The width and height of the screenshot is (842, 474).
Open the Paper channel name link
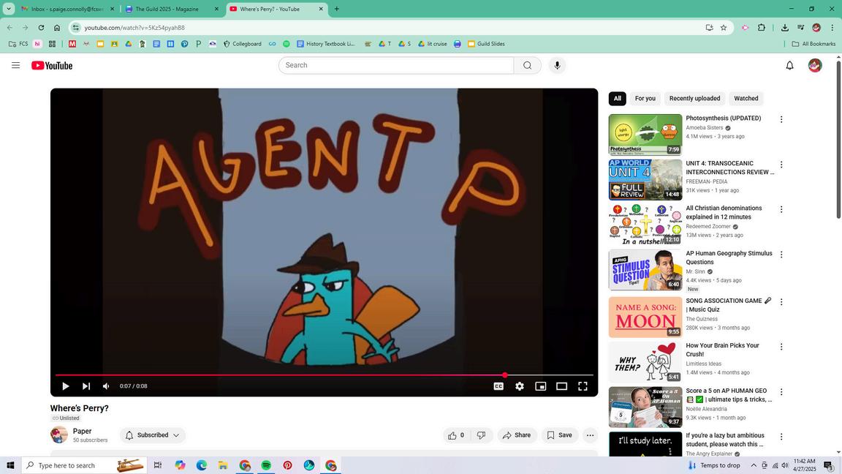[x=82, y=431]
